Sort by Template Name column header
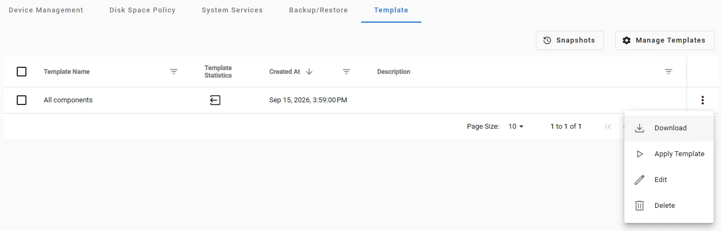The image size is (721, 231). tap(67, 72)
